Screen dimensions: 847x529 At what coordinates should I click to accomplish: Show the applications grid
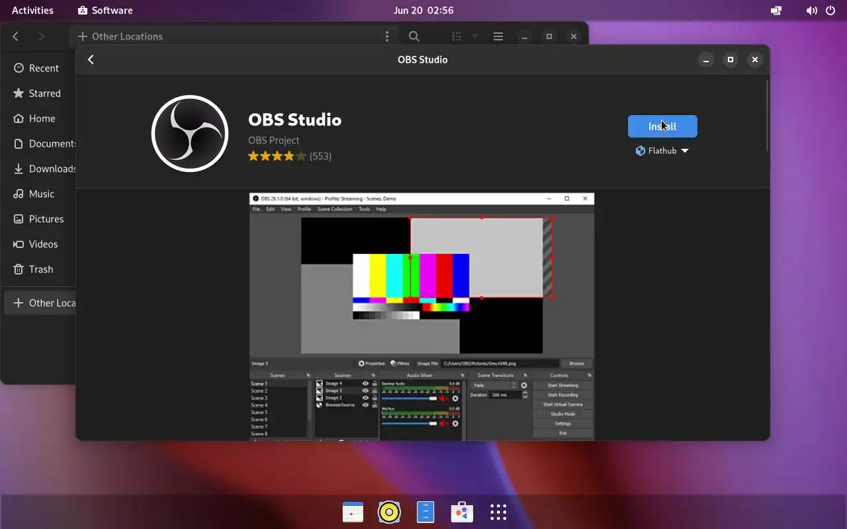click(x=498, y=512)
